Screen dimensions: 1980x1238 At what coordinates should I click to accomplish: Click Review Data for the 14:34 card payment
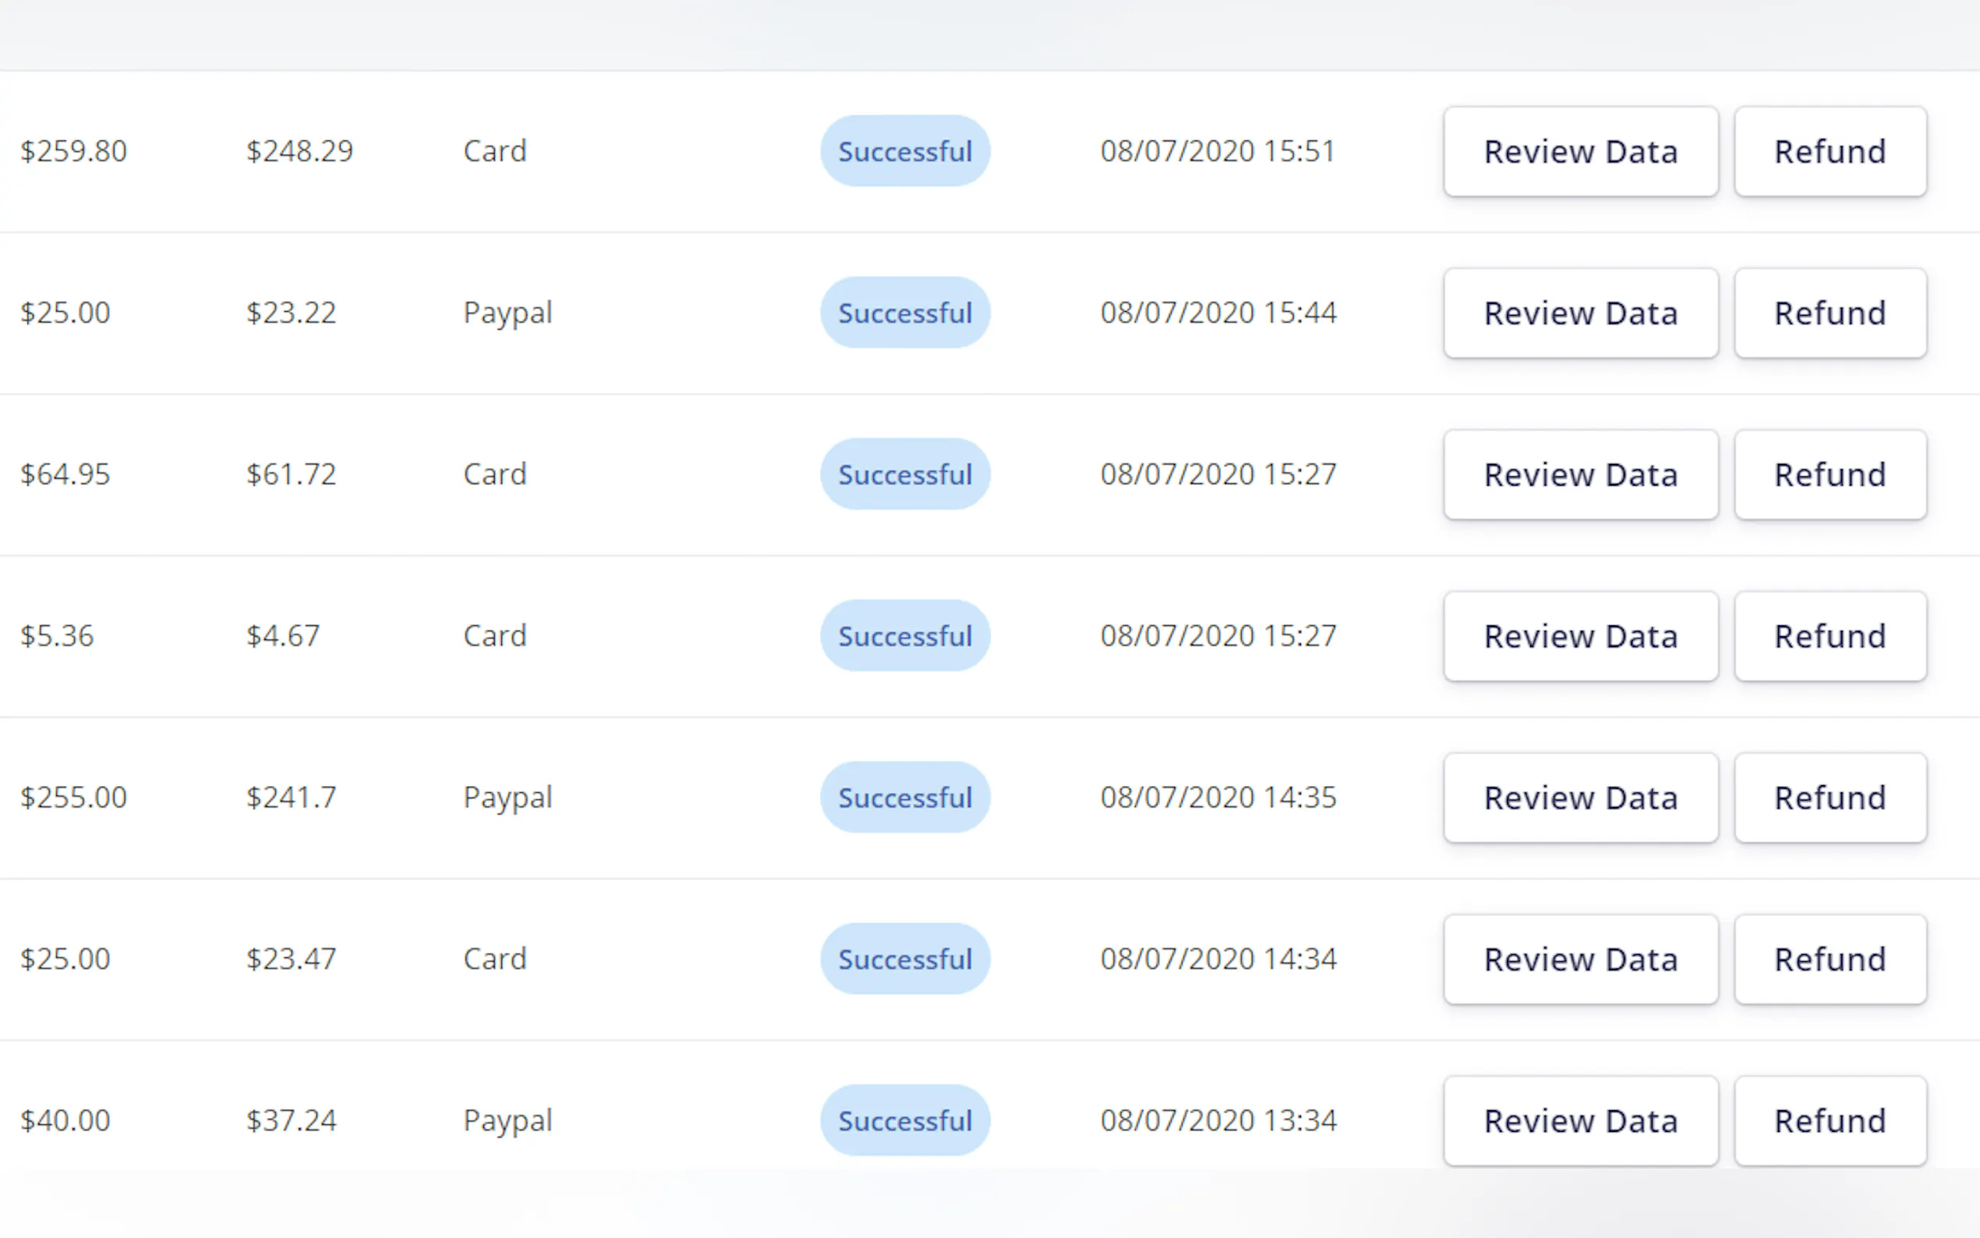click(1580, 959)
